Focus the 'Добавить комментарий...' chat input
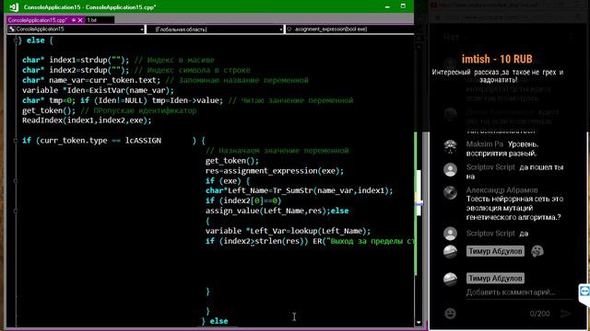The height and width of the screenshot is (331, 590). pyautogui.click(x=519, y=292)
